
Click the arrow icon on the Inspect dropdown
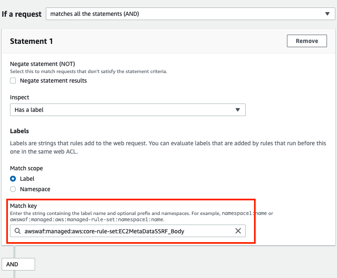238,110
